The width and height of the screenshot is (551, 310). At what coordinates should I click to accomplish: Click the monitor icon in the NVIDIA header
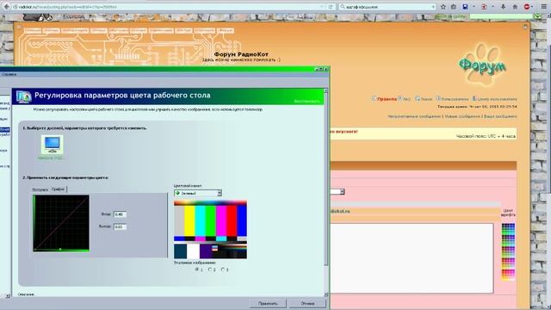tap(23, 96)
